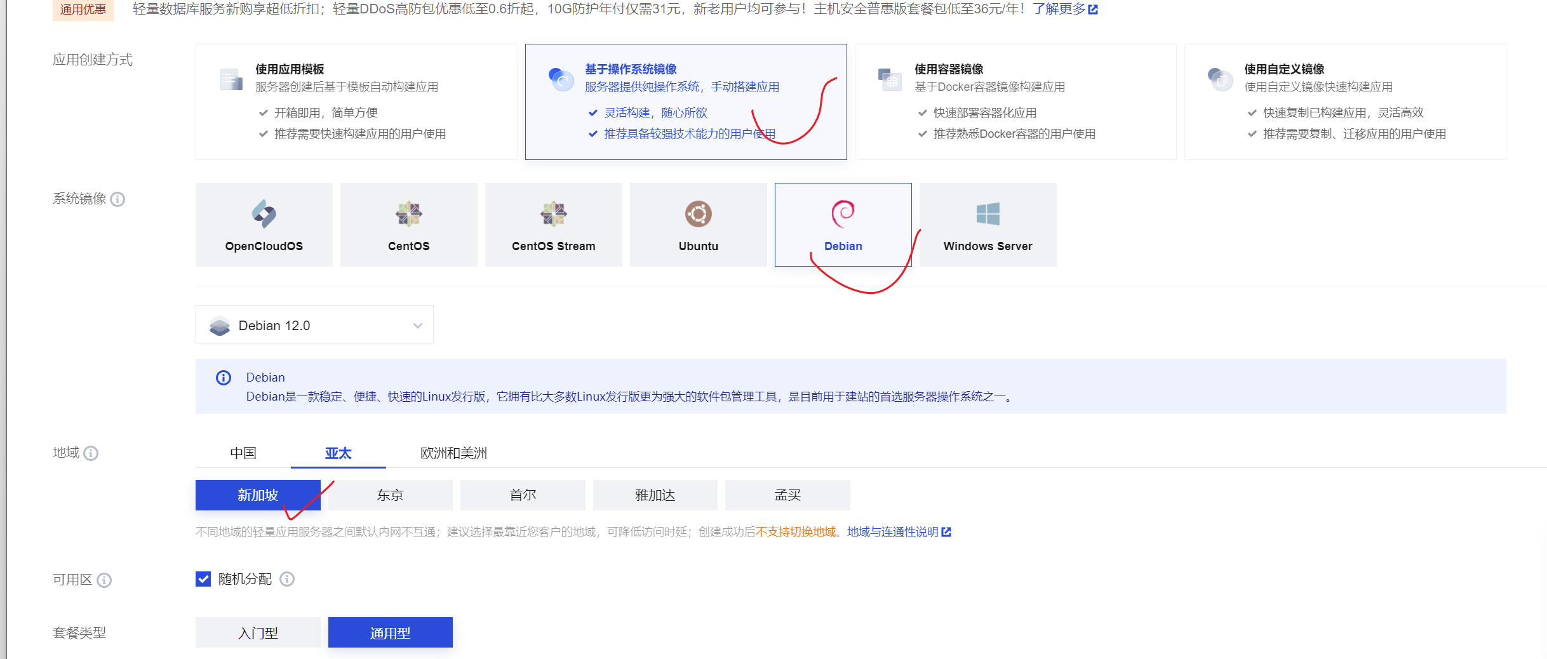Select the 使用自定义镜像 creation option card

click(x=1345, y=102)
